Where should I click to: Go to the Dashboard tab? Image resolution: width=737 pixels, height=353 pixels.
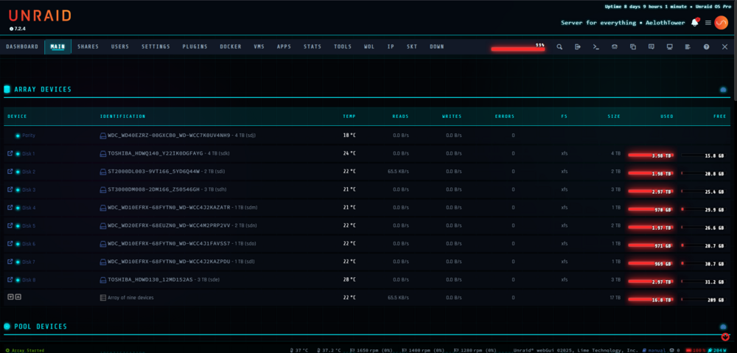[x=22, y=47]
